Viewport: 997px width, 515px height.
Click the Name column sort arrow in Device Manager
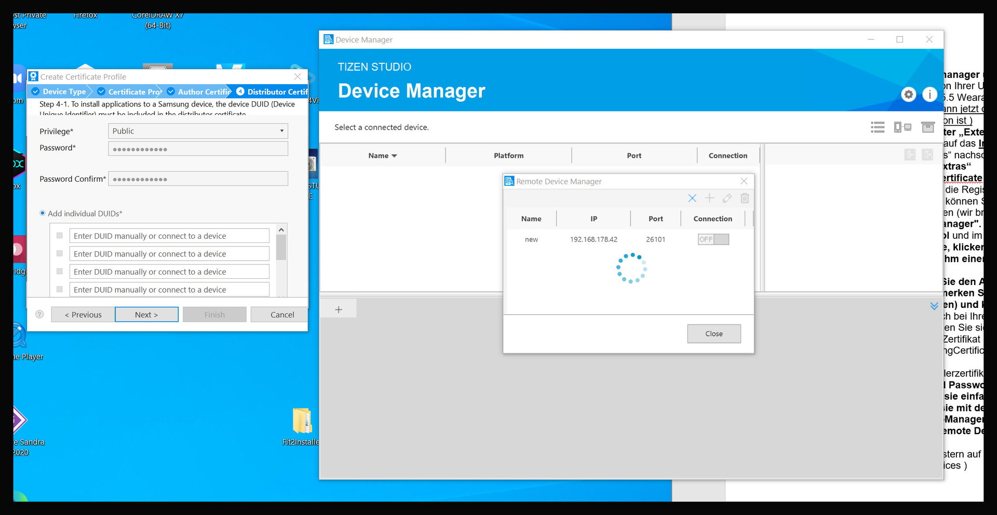coord(395,156)
